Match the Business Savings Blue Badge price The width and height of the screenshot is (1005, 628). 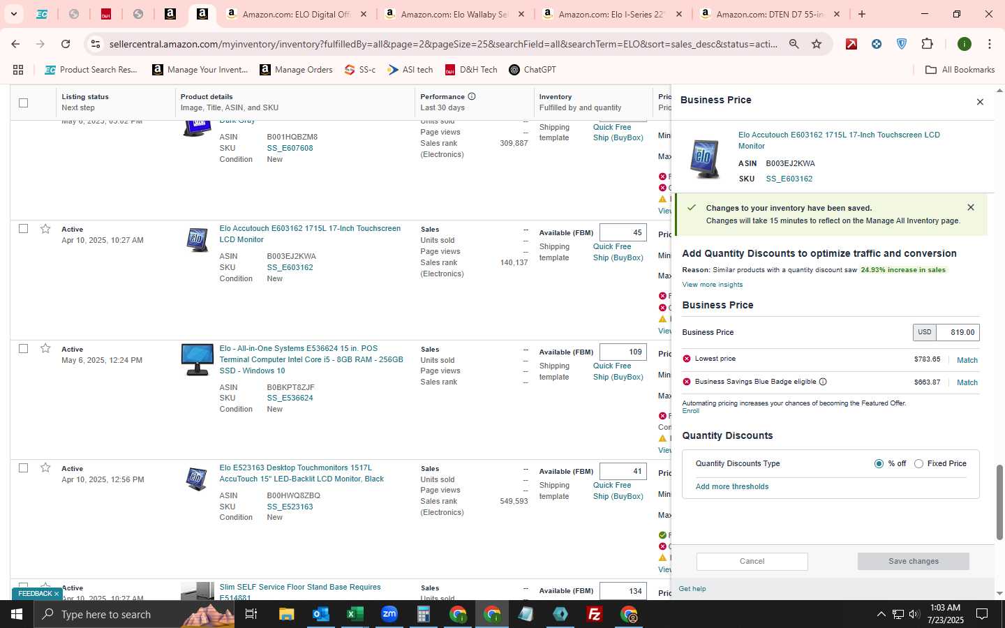967,382
